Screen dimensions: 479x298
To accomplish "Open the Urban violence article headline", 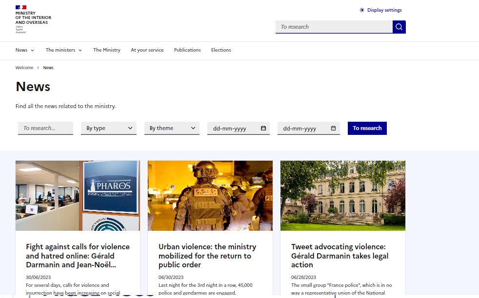I will (x=207, y=256).
